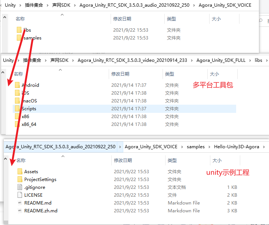Image resolution: width=269 pixels, height=225 pixels.
Task: Select the x86_64 folder name
Action: click(29, 124)
